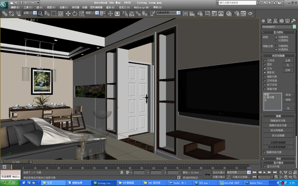Collapse the 隐藏 rollout
298x186 pixels.
(x=278, y=116)
